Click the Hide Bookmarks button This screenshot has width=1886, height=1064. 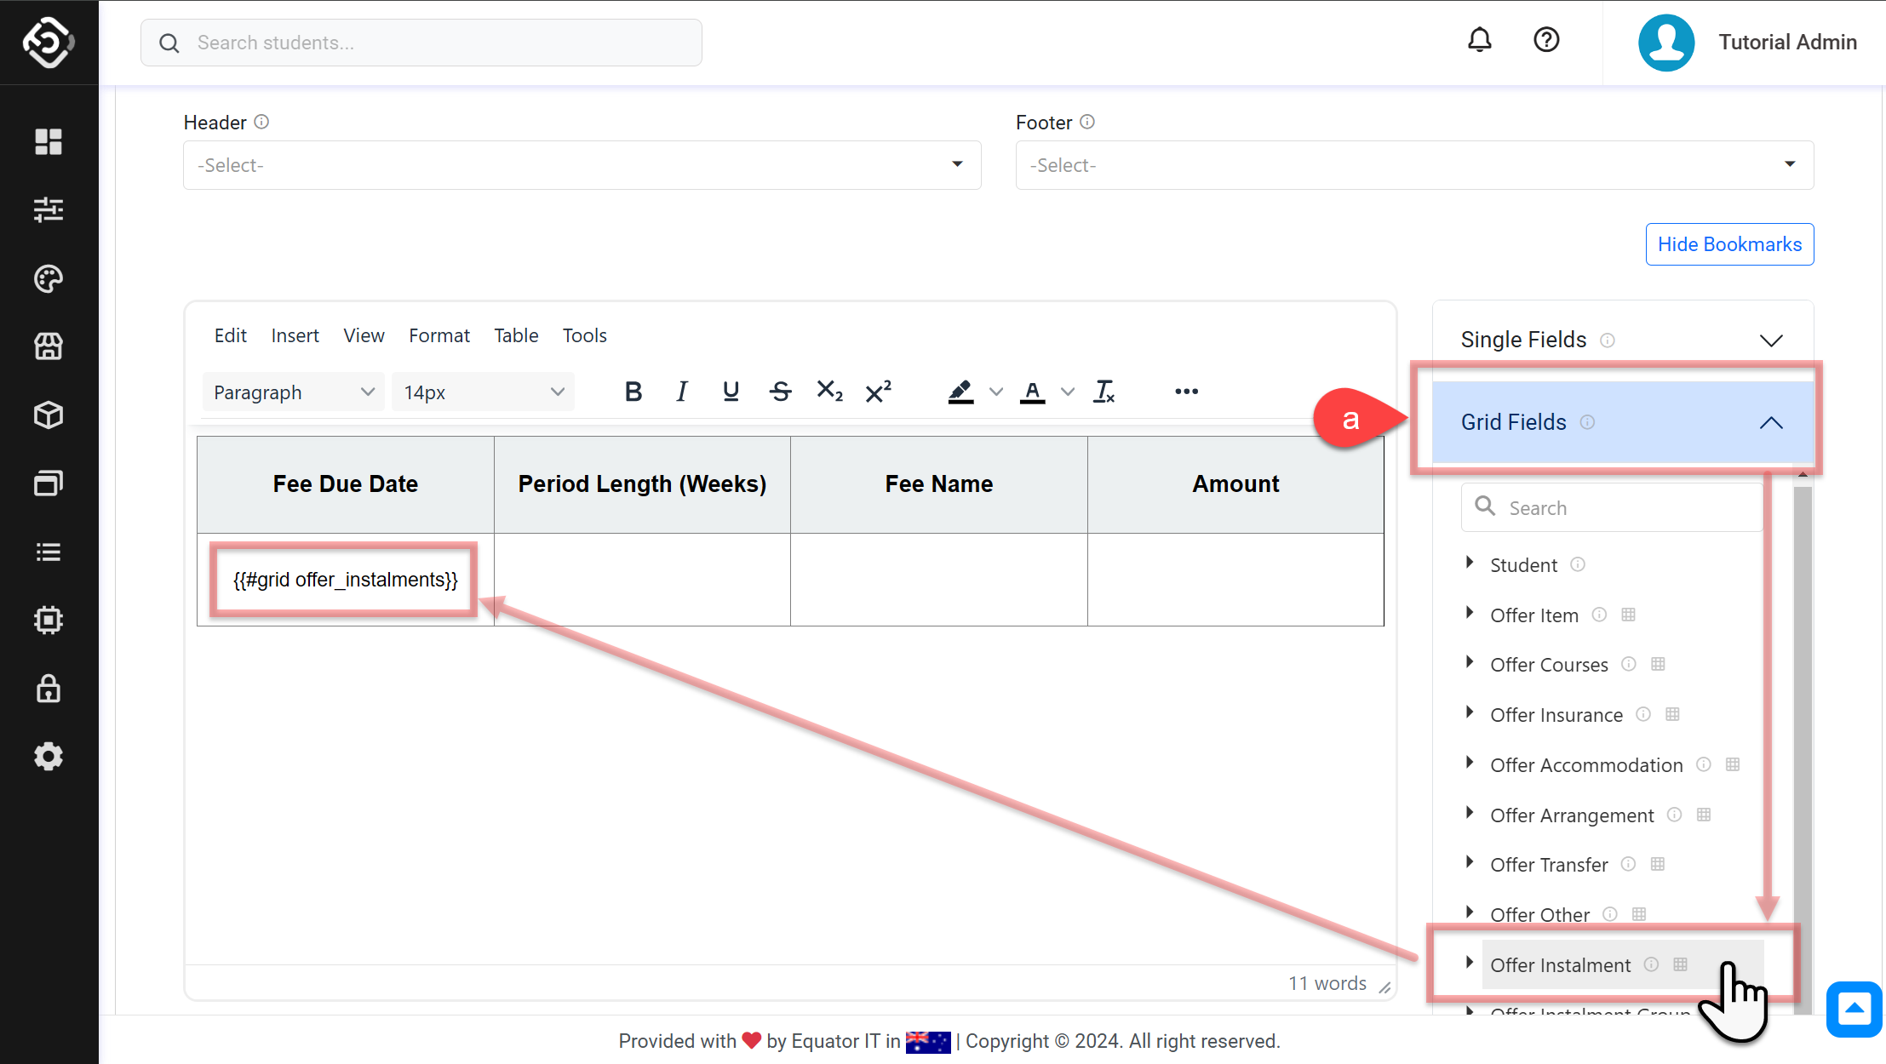[x=1729, y=244]
